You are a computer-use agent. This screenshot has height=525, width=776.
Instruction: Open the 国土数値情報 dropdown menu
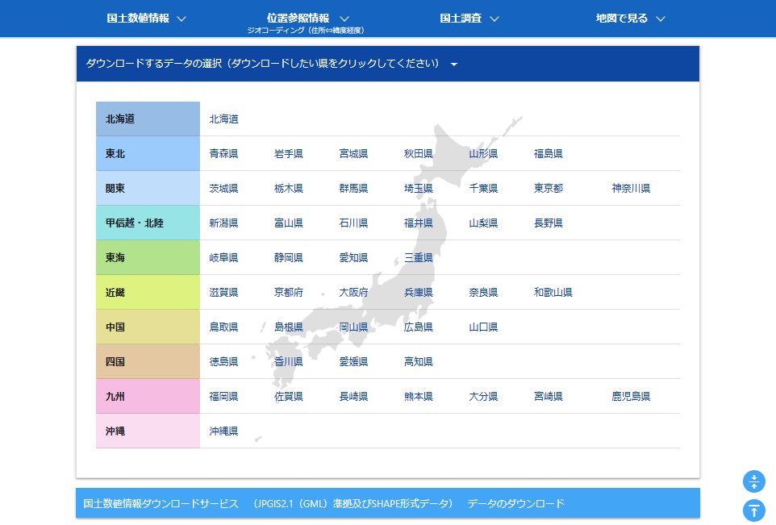(146, 19)
